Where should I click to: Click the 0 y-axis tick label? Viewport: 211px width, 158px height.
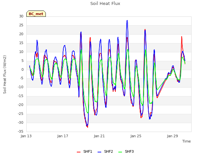coord(22,69)
